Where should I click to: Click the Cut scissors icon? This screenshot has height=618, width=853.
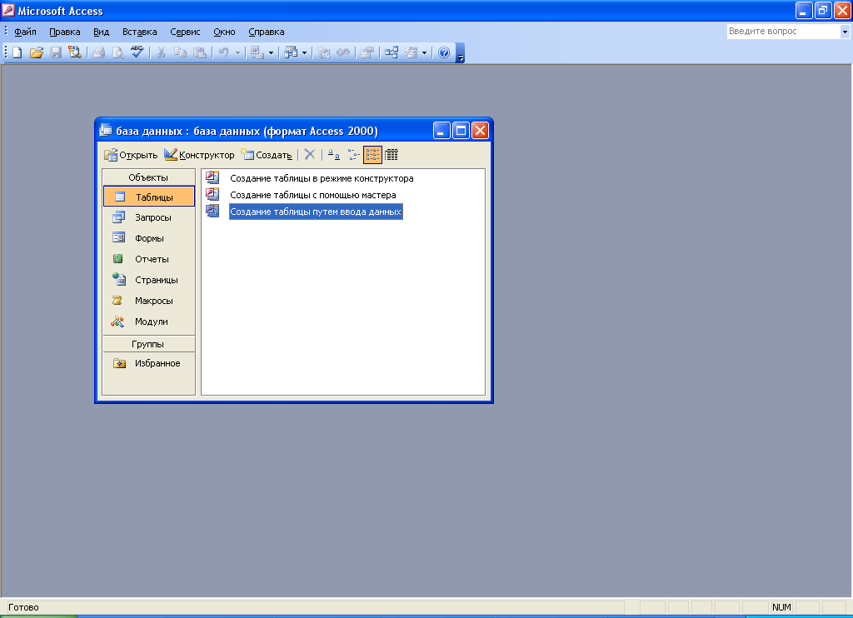[161, 52]
